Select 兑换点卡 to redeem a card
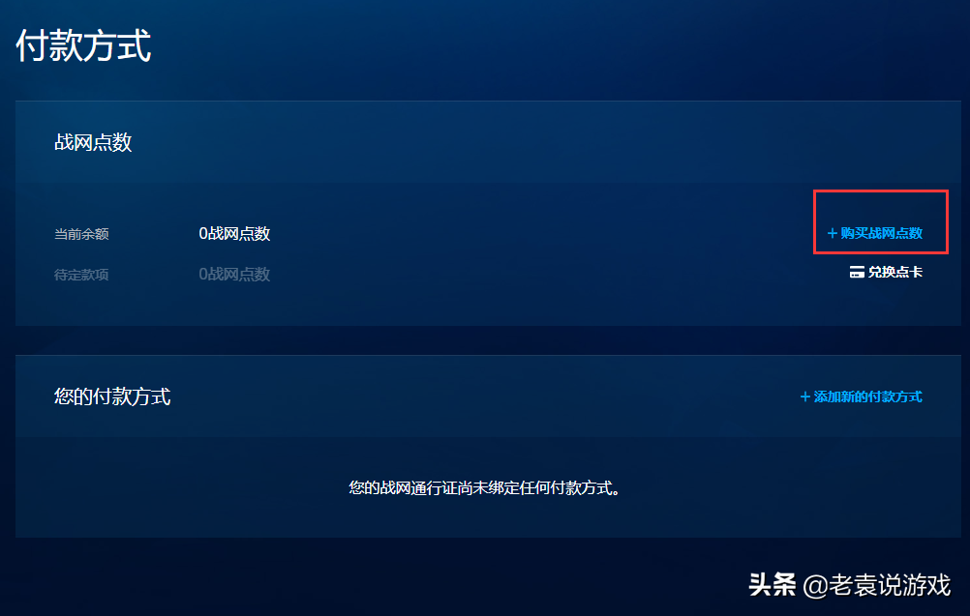The height and width of the screenshot is (616, 970). pos(886,272)
